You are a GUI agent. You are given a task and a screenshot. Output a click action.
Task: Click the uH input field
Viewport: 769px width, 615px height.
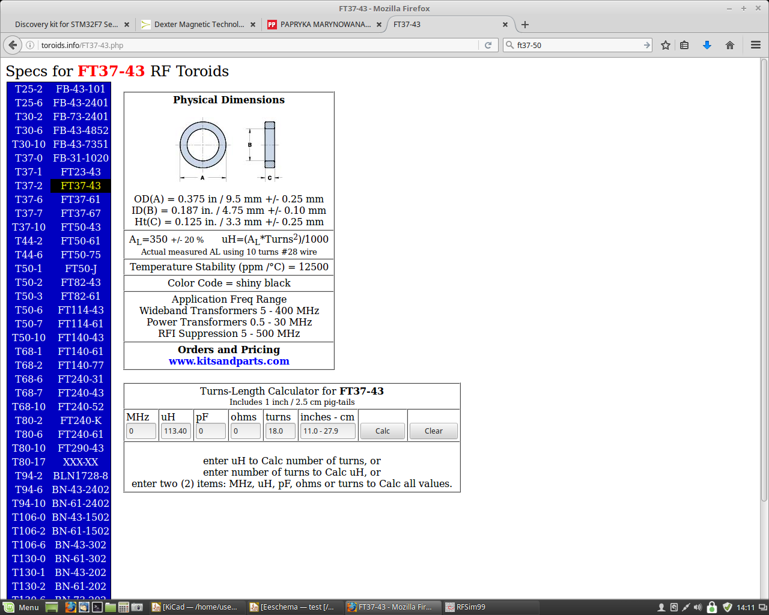[176, 431]
